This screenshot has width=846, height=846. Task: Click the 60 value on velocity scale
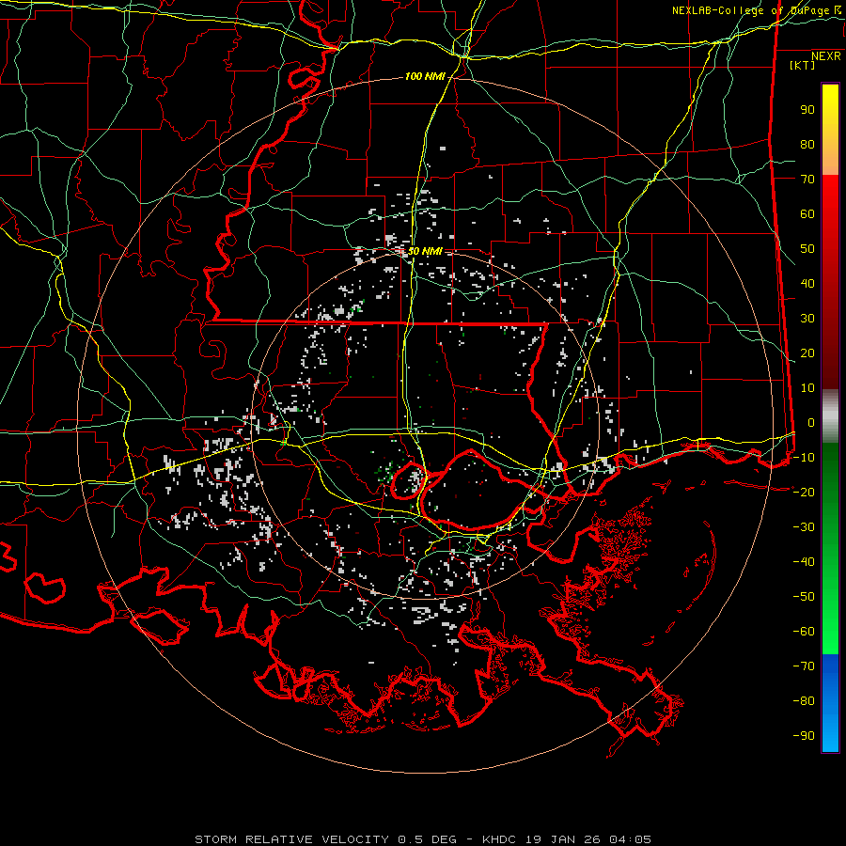pos(807,214)
